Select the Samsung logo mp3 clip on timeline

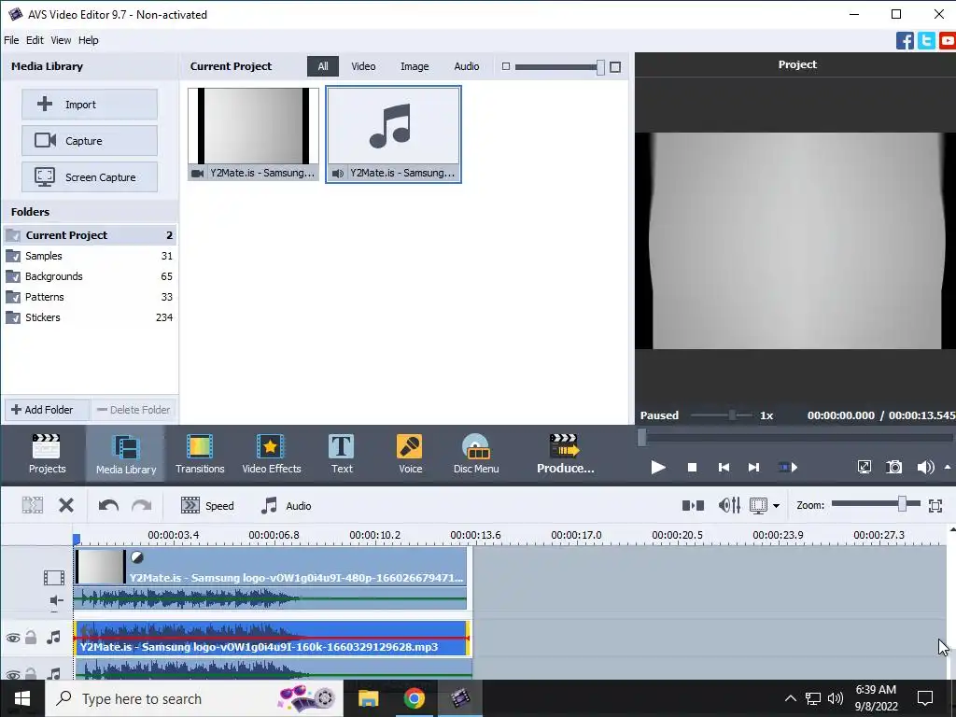(x=272, y=639)
